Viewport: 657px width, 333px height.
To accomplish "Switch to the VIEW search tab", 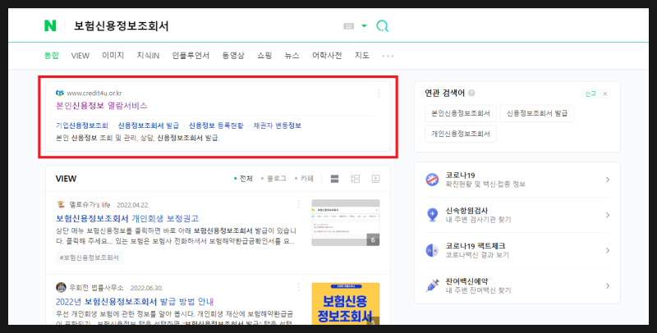I will pyautogui.click(x=80, y=55).
